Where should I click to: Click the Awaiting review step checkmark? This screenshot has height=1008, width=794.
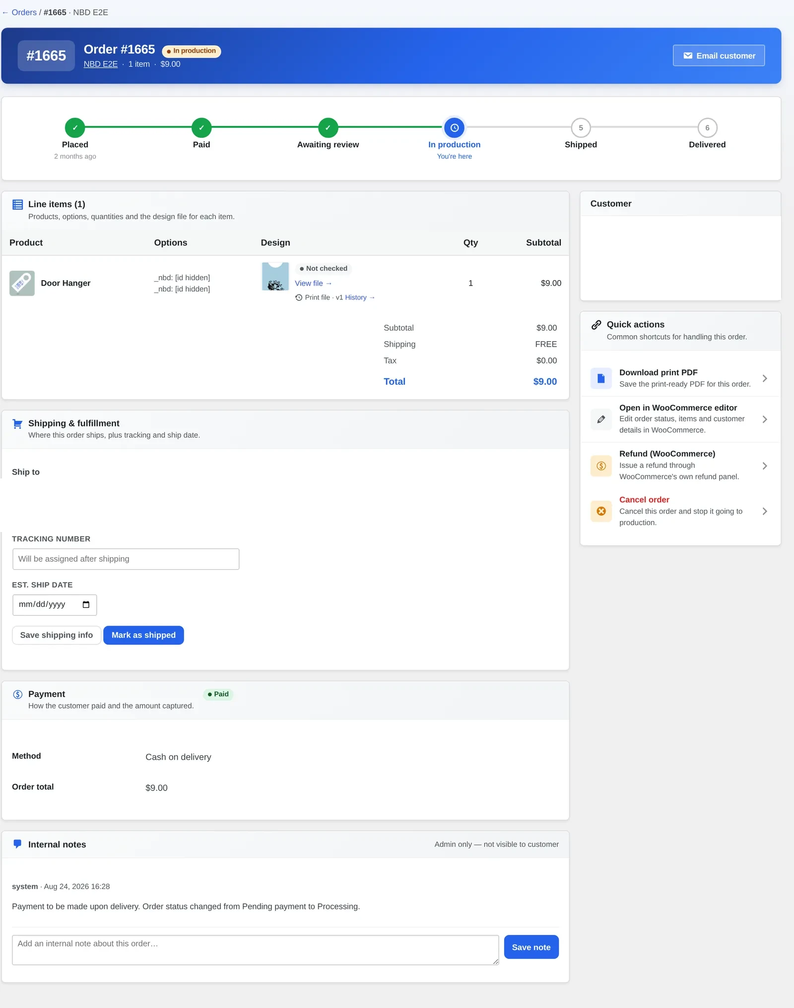point(328,128)
